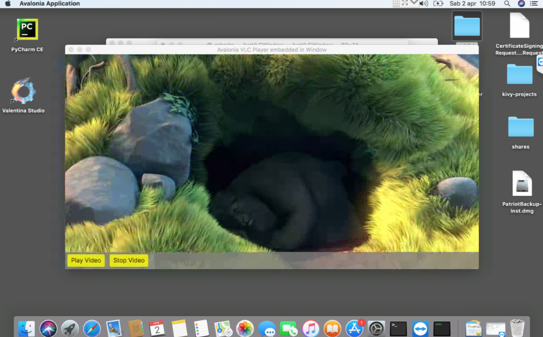This screenshot has width=543, height=337.
Task: Open the Trash in Dock
Action: (517, 328)
